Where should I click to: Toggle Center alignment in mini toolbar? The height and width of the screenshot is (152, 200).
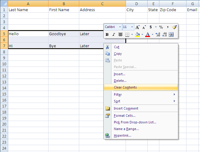click(x=120, y=34)
